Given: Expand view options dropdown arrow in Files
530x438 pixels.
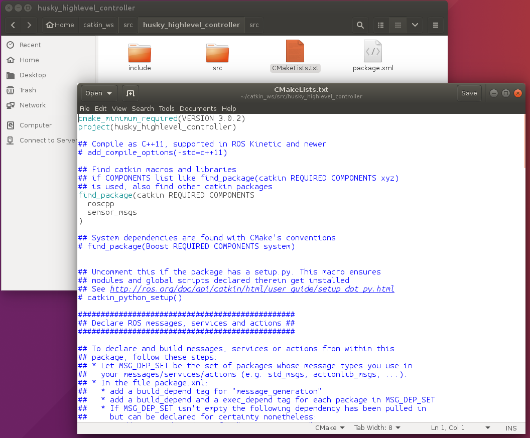Looking at the screenshot, I should pyautogui.click(x=415, y=25).
